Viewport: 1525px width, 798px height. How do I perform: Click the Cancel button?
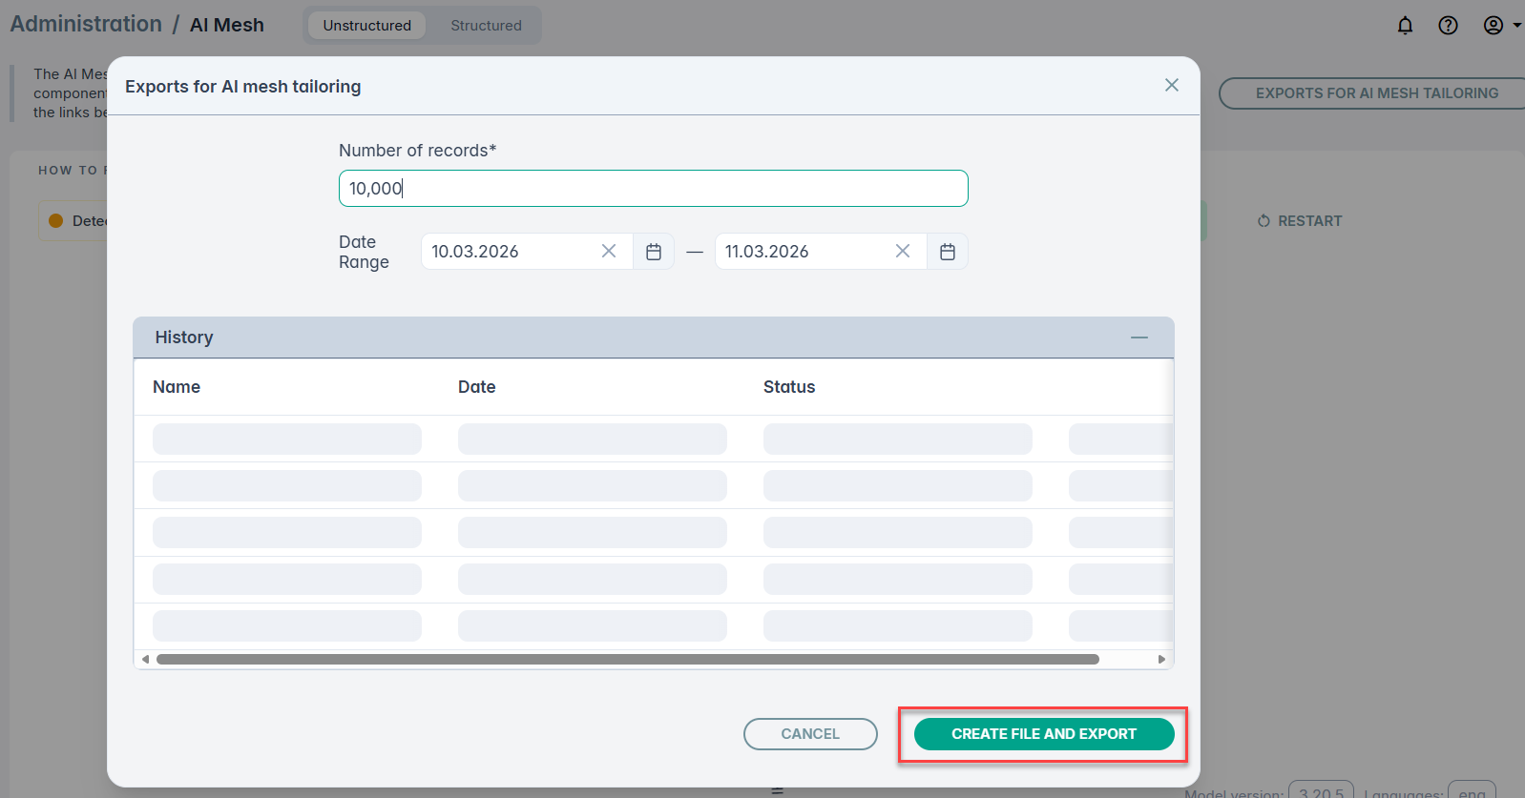[x=810, y=734]
